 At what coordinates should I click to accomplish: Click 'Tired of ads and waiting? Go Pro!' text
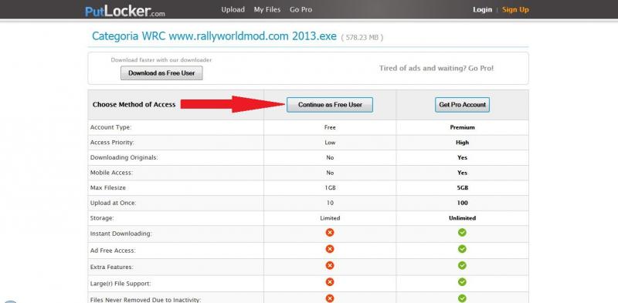(436, 68)
